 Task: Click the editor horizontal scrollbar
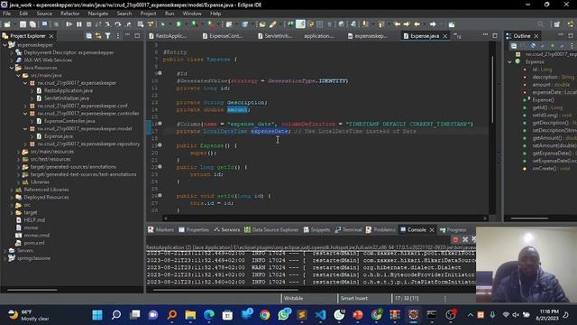click(x=325, y=218)
